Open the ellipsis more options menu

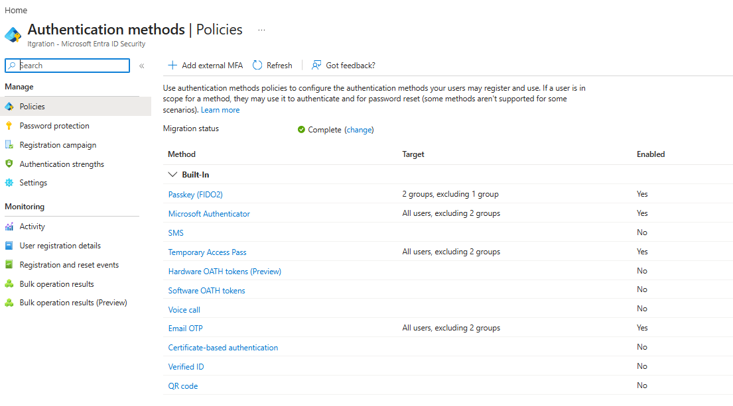pyautogui.click(x=262, y=30)
